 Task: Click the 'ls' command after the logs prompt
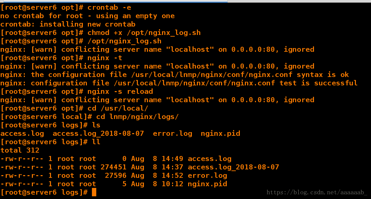click(96, 125)
